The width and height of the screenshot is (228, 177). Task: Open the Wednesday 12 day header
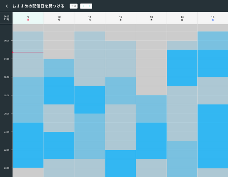click(x=120, y=18)
